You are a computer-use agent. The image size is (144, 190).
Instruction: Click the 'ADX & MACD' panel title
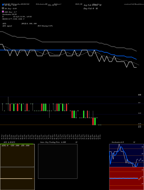click(x=9, y=142)
